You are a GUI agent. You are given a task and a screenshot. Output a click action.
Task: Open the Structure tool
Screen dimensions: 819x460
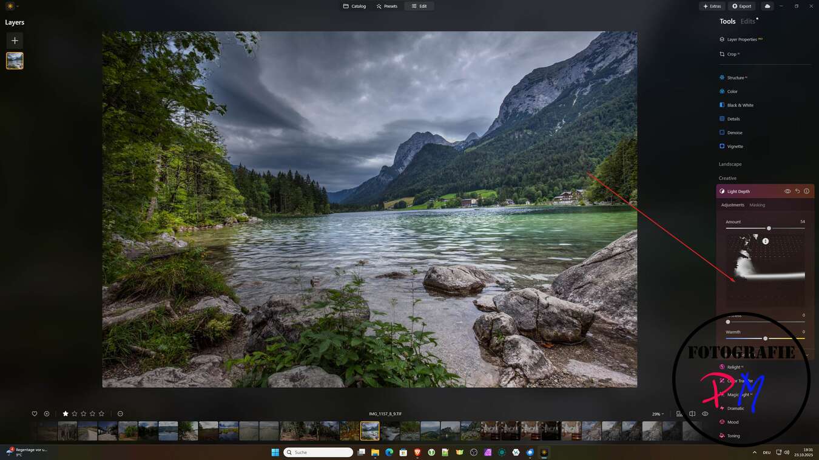pyautogui.click(x=735, y=78)
